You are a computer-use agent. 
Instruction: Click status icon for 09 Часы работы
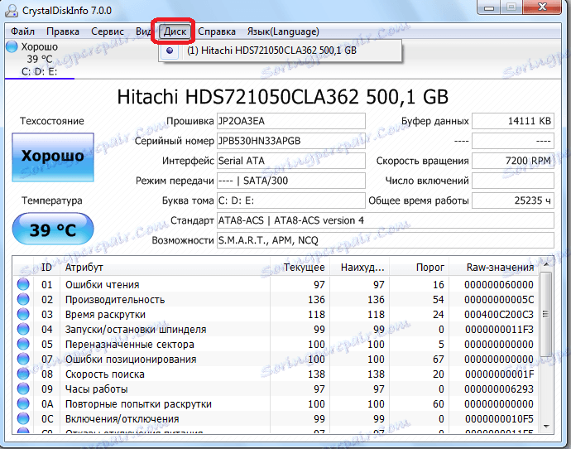(23, 389)
